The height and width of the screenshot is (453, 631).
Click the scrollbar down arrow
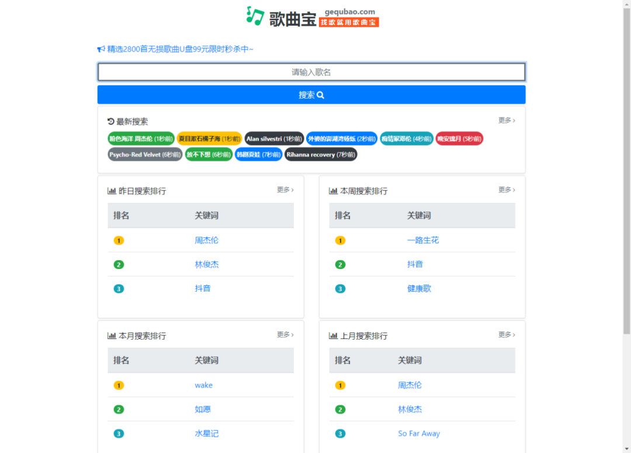(626, 448)
